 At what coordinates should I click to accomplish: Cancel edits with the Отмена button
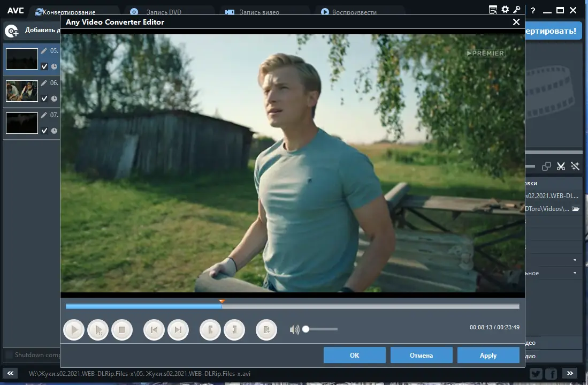click(x=421, y=355)
